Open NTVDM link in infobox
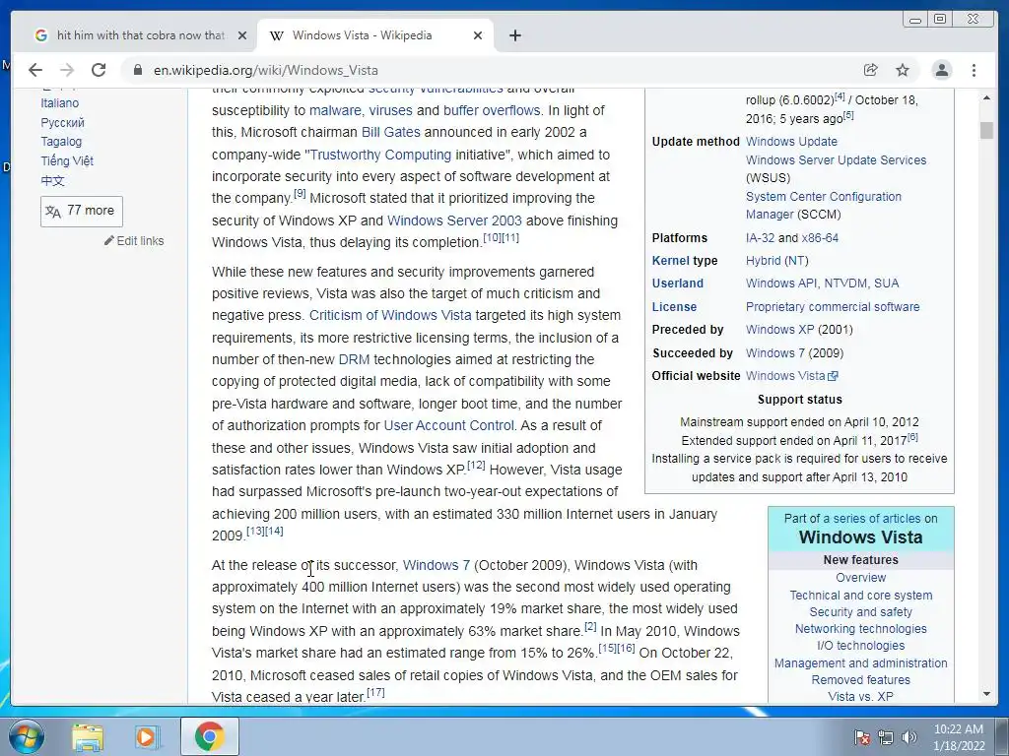Screen dimensions: 1009x756 pos(844,283)
